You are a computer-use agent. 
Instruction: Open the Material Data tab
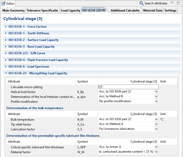pyautogui.click(x=153, y=11)
